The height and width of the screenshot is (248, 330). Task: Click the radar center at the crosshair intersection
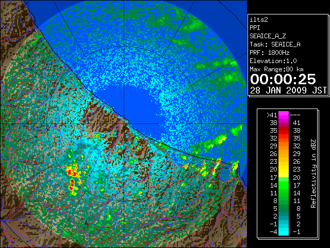point(124,123)
